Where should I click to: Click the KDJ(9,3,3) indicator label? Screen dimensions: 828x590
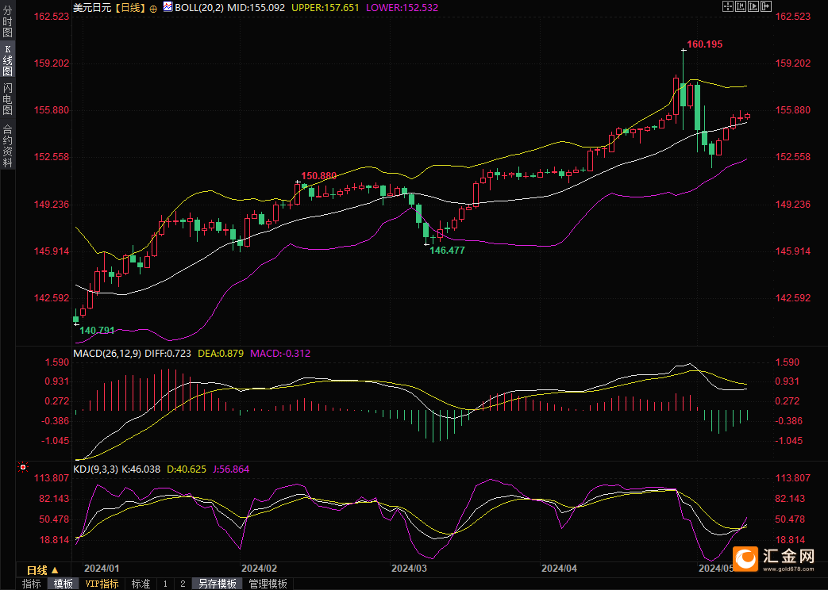(95, 469)
